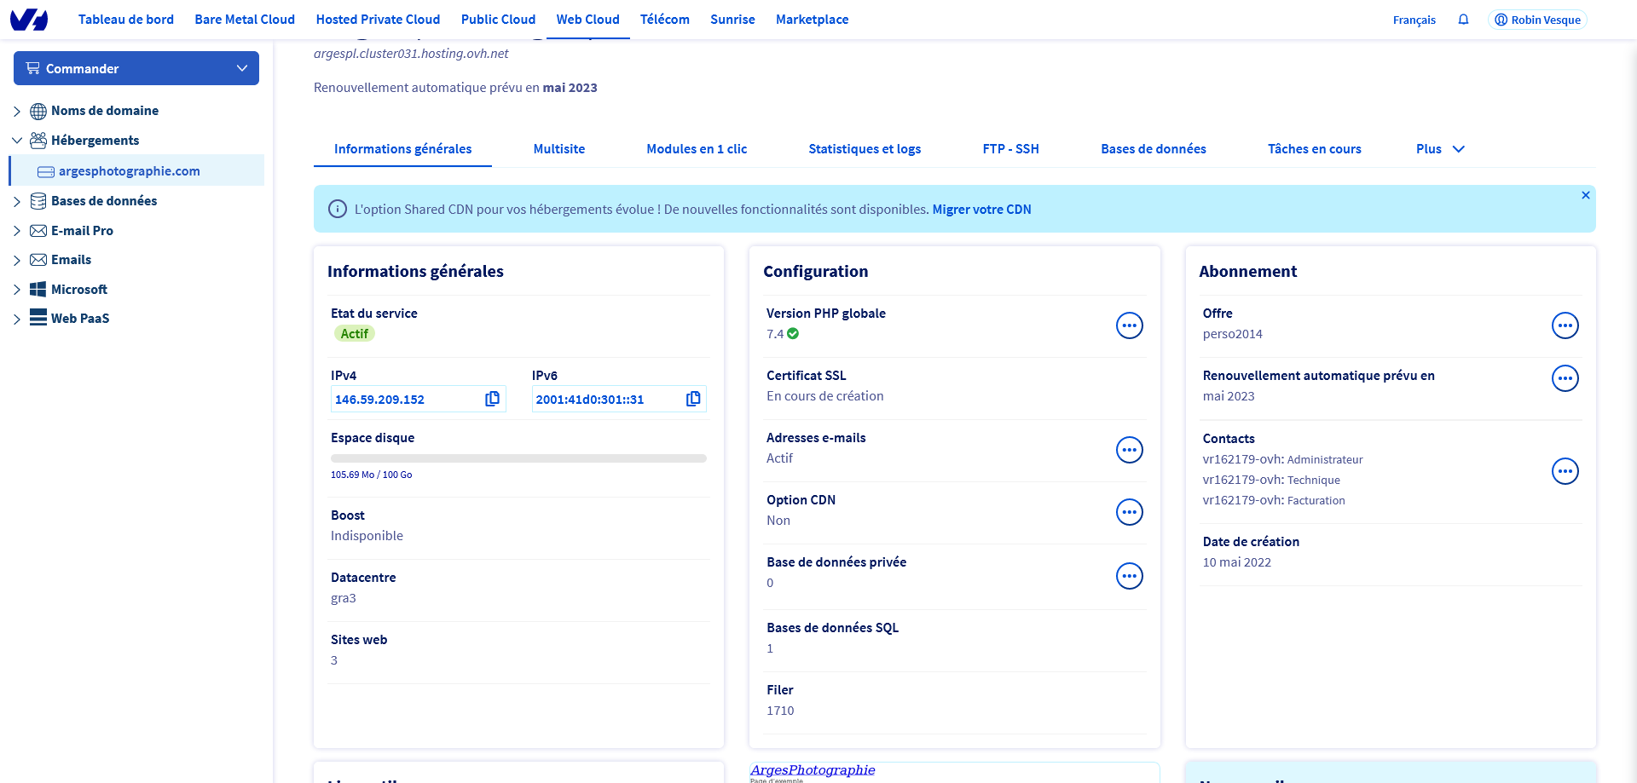Open actions menu for Version PHP globale
Image resolution: width=1637 pixels, height=783 pixels.
tap(1129, 325)
